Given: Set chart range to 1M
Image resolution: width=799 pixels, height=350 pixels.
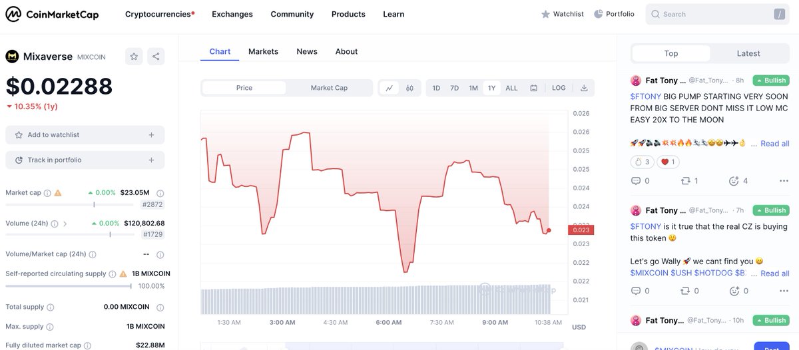Looking at the screenshot, I should (x=473, y=88).
